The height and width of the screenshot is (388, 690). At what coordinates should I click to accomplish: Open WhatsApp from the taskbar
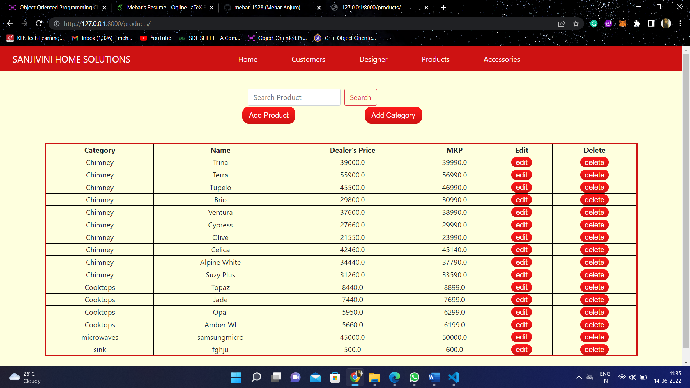[414, 378]
